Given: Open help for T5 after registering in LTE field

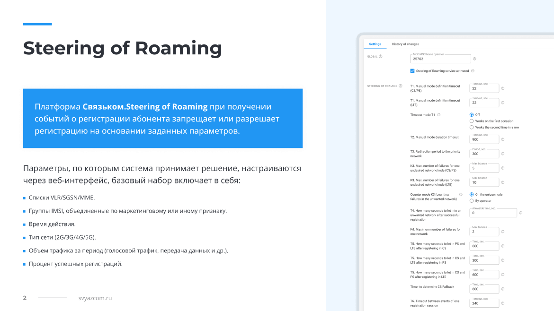Looking at the screenshot, I should [x=503, y=275].
